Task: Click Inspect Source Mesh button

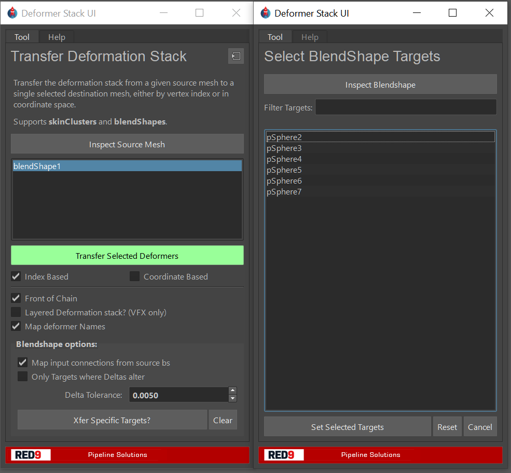Action: (127, 144)
